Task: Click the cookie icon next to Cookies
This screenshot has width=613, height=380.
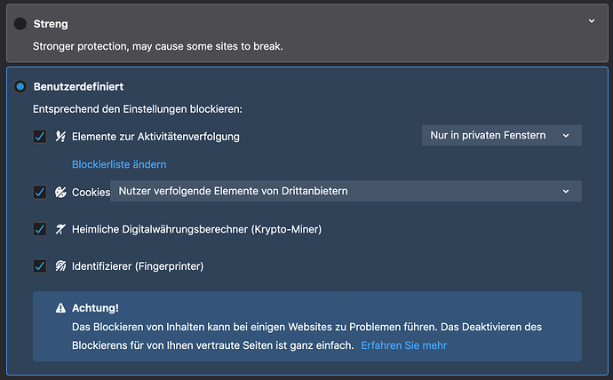Action: 61,192
